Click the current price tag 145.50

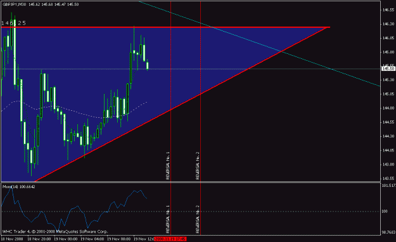pyautogui.click(x=388, y=68)
